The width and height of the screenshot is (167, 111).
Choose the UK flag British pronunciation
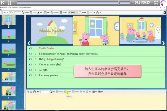coord(94,92)
